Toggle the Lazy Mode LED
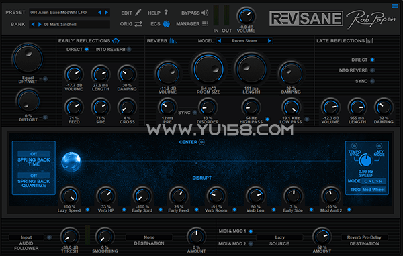This screenshot has width=403, height=256. pos(379,145)
